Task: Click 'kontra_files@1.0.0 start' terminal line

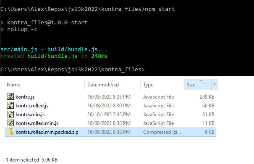Action: 44,23
